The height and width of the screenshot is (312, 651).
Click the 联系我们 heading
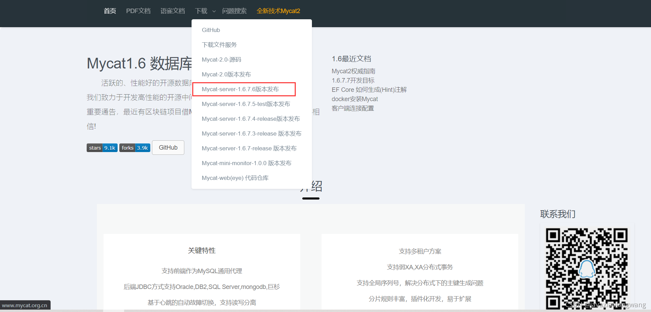[558, 214]
